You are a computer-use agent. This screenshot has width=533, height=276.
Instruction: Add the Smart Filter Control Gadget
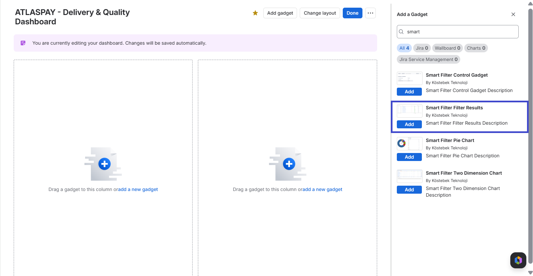pos(409,92)
